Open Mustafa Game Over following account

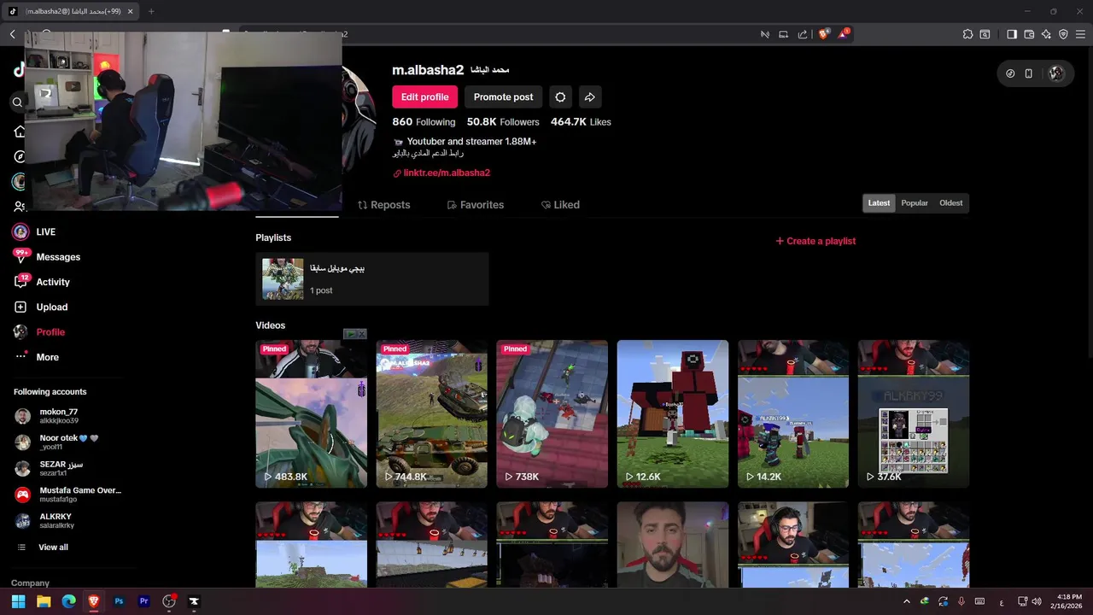click(x=68, y=495)
